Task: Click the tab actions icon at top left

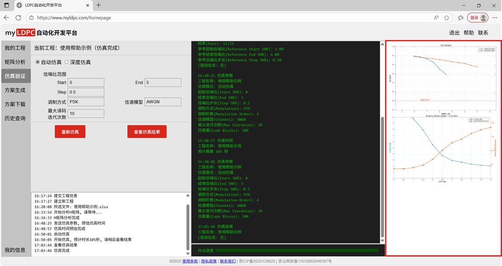Action: click(x=6, y=5)
